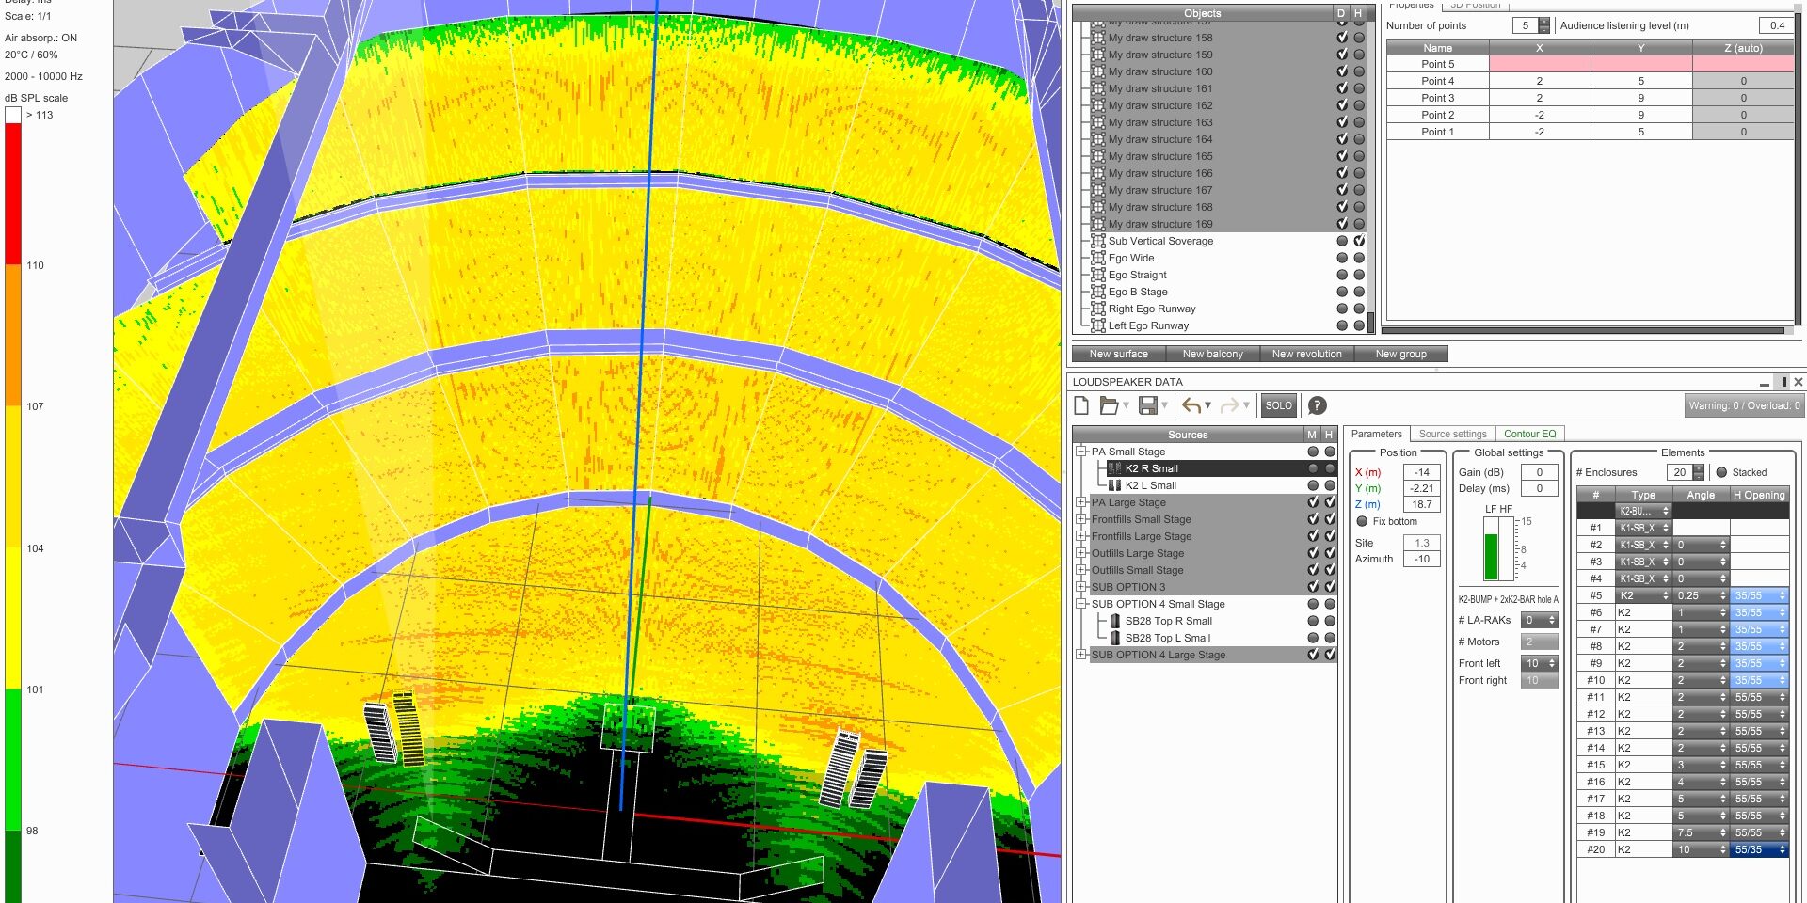This screenshot has height=903, width=1807.
Task: Click the New file icon in Loudspeaker Data
Action: coord(1081,405)
